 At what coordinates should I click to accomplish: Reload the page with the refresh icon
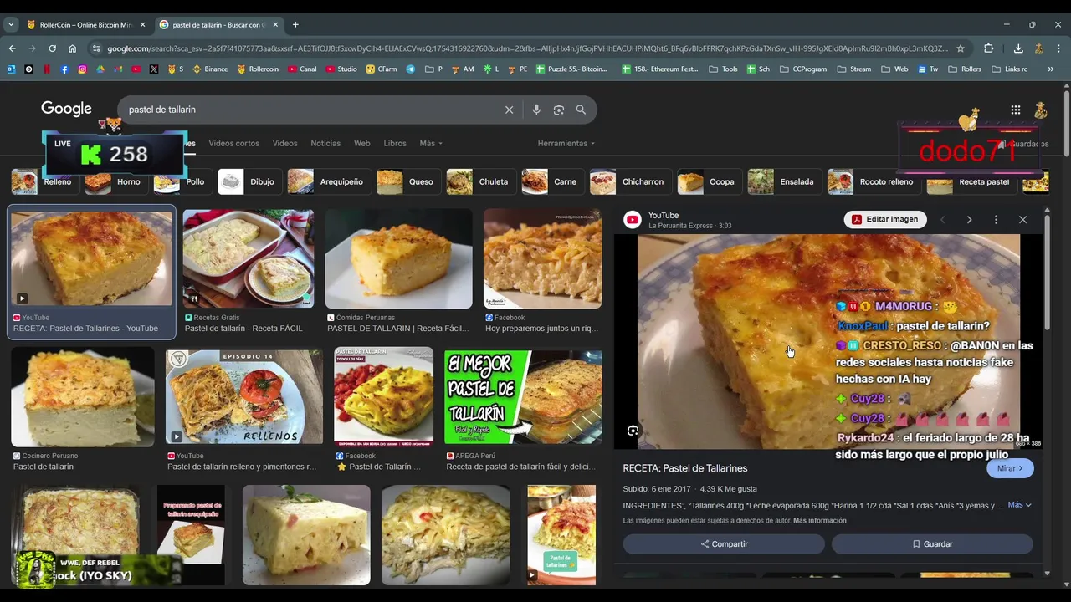[x=52, y=48]
